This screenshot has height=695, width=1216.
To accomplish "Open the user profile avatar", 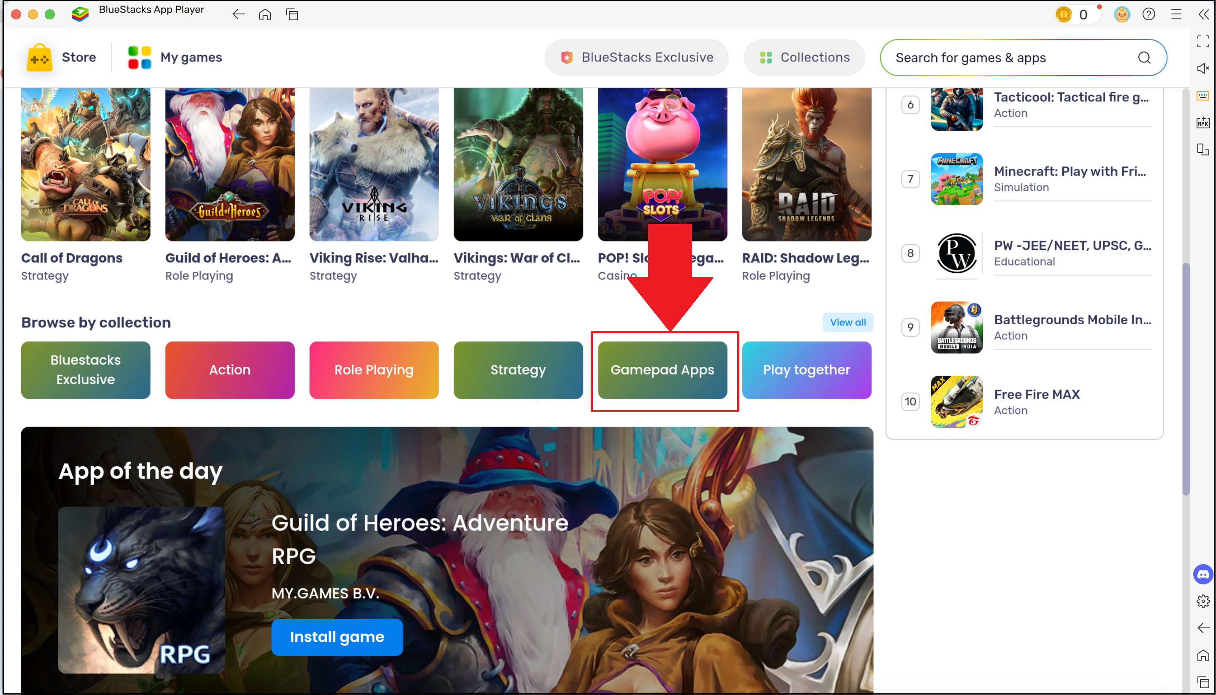I will coord(1122,14).
